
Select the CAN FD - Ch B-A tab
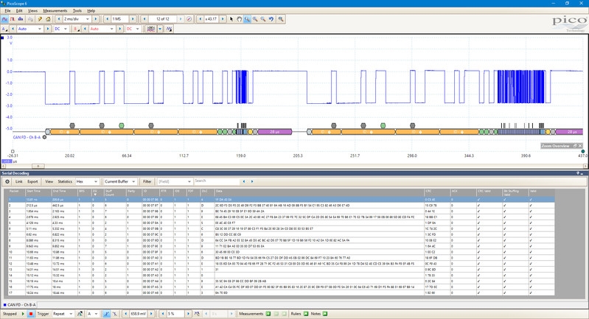point(21,305)
